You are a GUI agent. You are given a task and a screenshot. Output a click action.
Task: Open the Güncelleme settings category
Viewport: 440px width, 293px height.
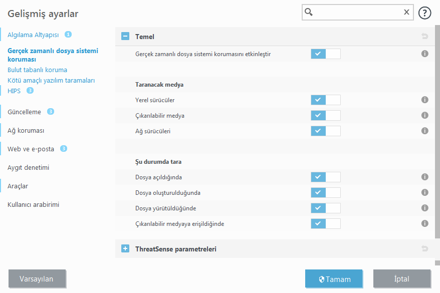click(24, 112)
